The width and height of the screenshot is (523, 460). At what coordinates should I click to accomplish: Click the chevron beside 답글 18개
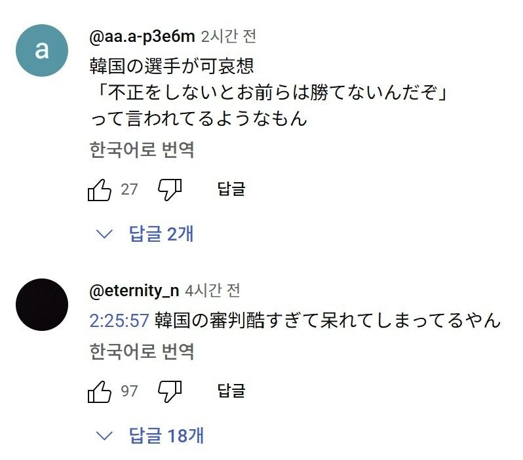(104, 436)
